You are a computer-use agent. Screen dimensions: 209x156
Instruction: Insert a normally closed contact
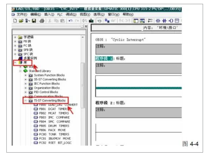[x=164, y=21]
